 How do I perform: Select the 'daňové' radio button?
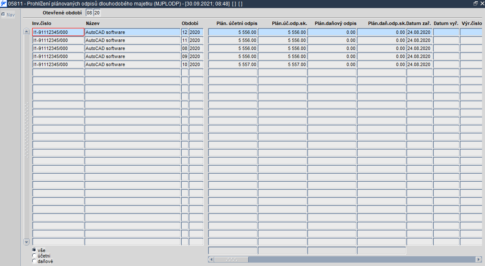pos(34,261)
